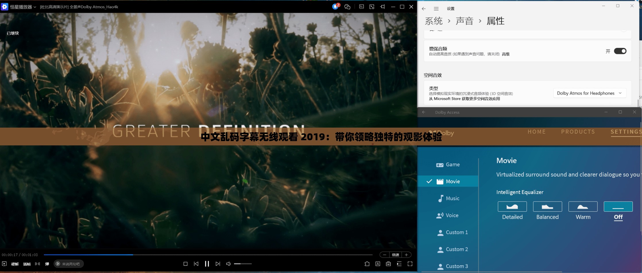Show the playlist panel icon
The image size is (642, 273).
[399, 264]
